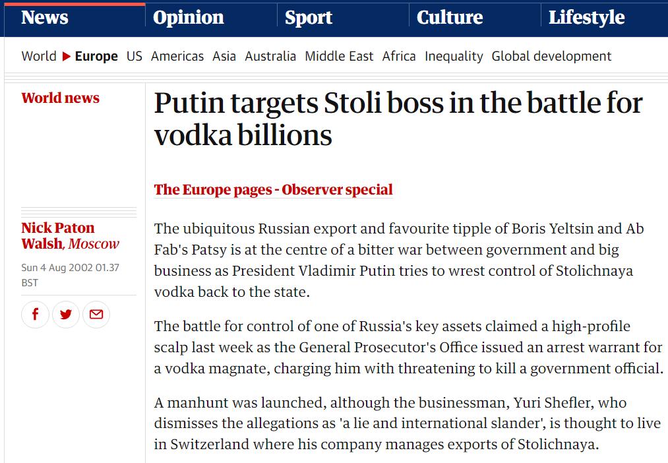Open Asia news link

coord(224,57)
